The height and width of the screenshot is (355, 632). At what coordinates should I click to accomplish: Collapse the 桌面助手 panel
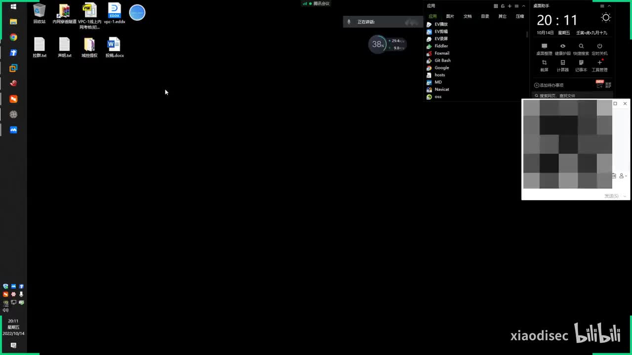[x=609, y=6]
